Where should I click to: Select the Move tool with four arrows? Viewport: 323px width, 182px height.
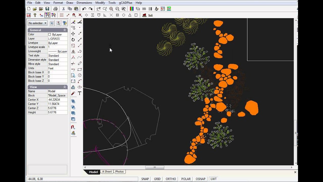tap(73, 34)
